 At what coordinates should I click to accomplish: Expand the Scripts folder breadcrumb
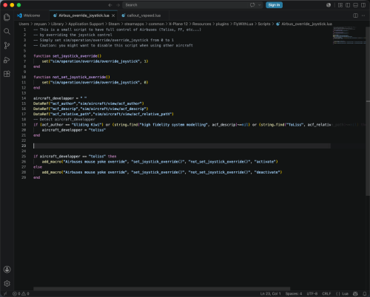click(264, 24)
